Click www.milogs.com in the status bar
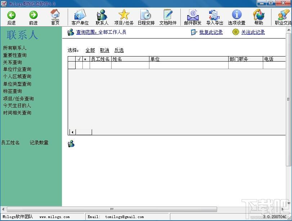This screenshot has height=221, width=292. pyautogui.click(x=55, y=217)
